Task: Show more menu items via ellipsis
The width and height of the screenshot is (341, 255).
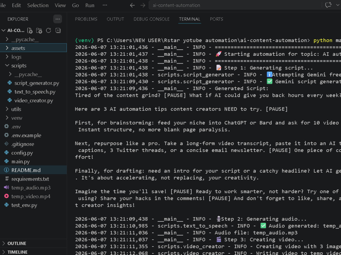Action: point(105,5)
